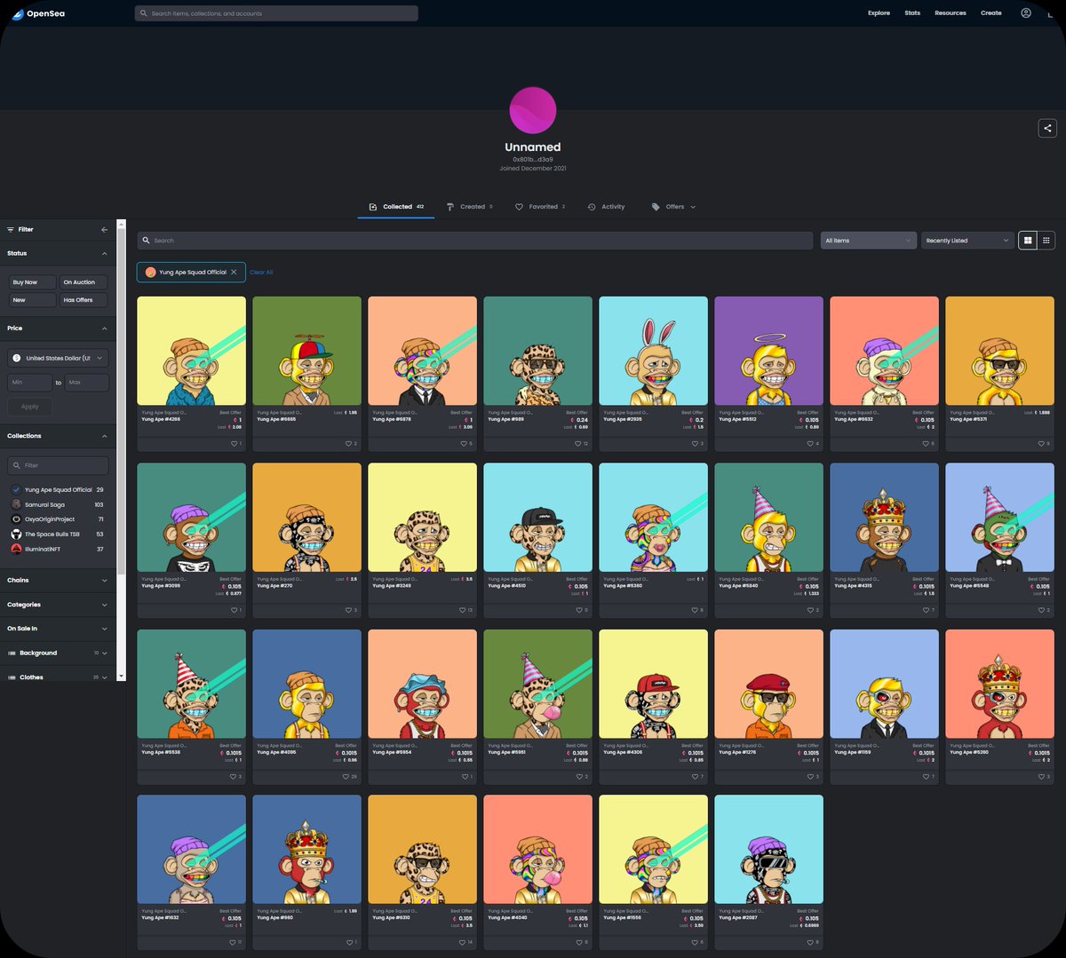Favorite Yung Ape #960 heart icon

[x=349, y=942]
